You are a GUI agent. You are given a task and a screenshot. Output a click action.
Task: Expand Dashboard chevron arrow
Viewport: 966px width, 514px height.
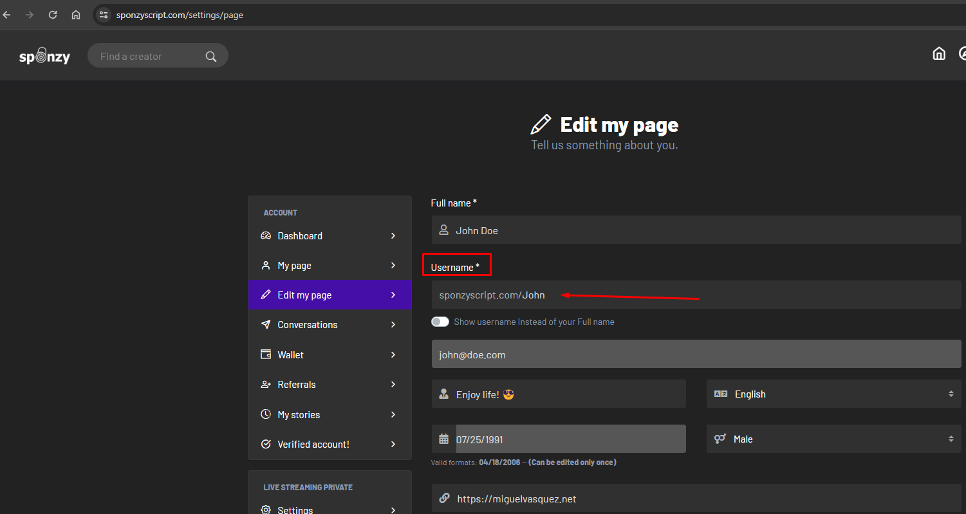coord(393,235)
